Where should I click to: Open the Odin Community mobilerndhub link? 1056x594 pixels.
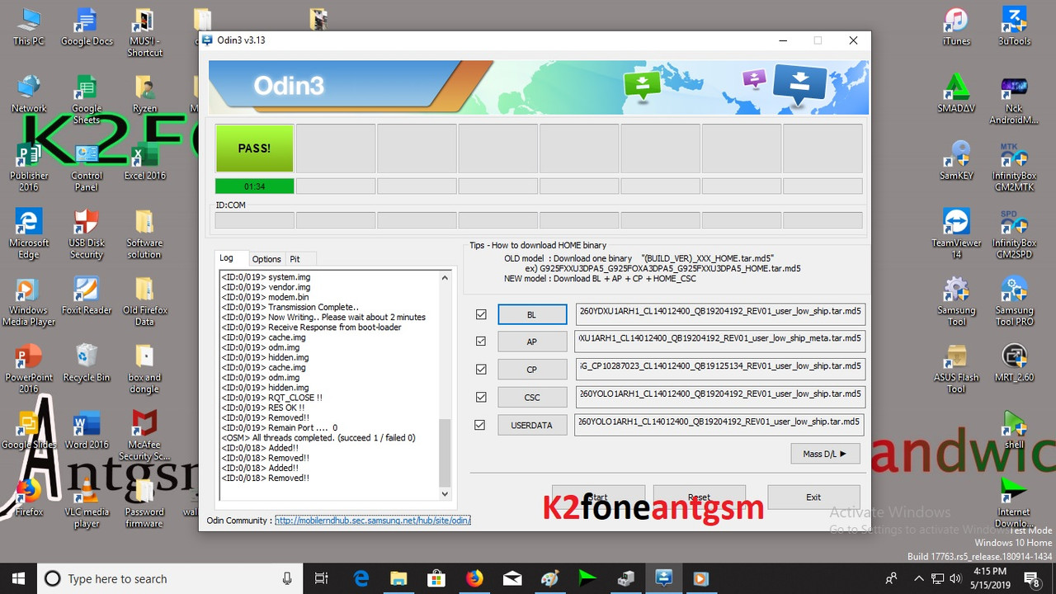373,521
